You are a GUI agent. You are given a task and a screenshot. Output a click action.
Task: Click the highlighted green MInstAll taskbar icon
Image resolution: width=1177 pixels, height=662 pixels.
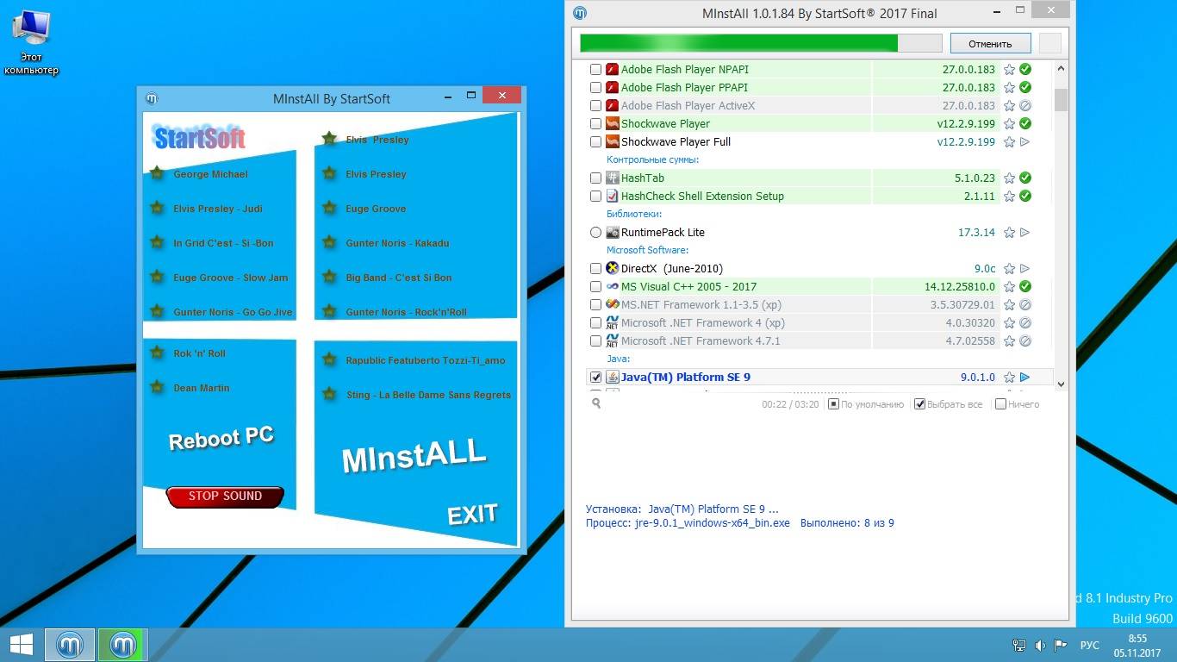(x=123, y=645)
